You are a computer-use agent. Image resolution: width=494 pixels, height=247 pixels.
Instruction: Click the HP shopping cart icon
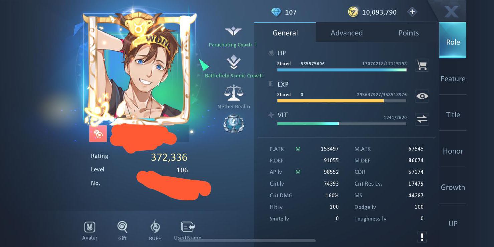tap(422, 65)
